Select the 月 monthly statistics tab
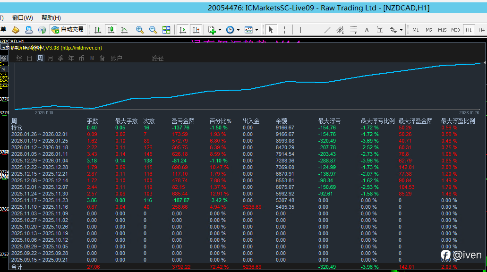This screenshot has height=272, width=487. [50, 59]
